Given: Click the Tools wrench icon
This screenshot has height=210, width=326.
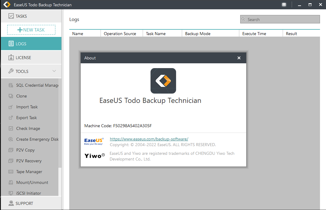Looking at the screenshot, I should coord(11,71).
